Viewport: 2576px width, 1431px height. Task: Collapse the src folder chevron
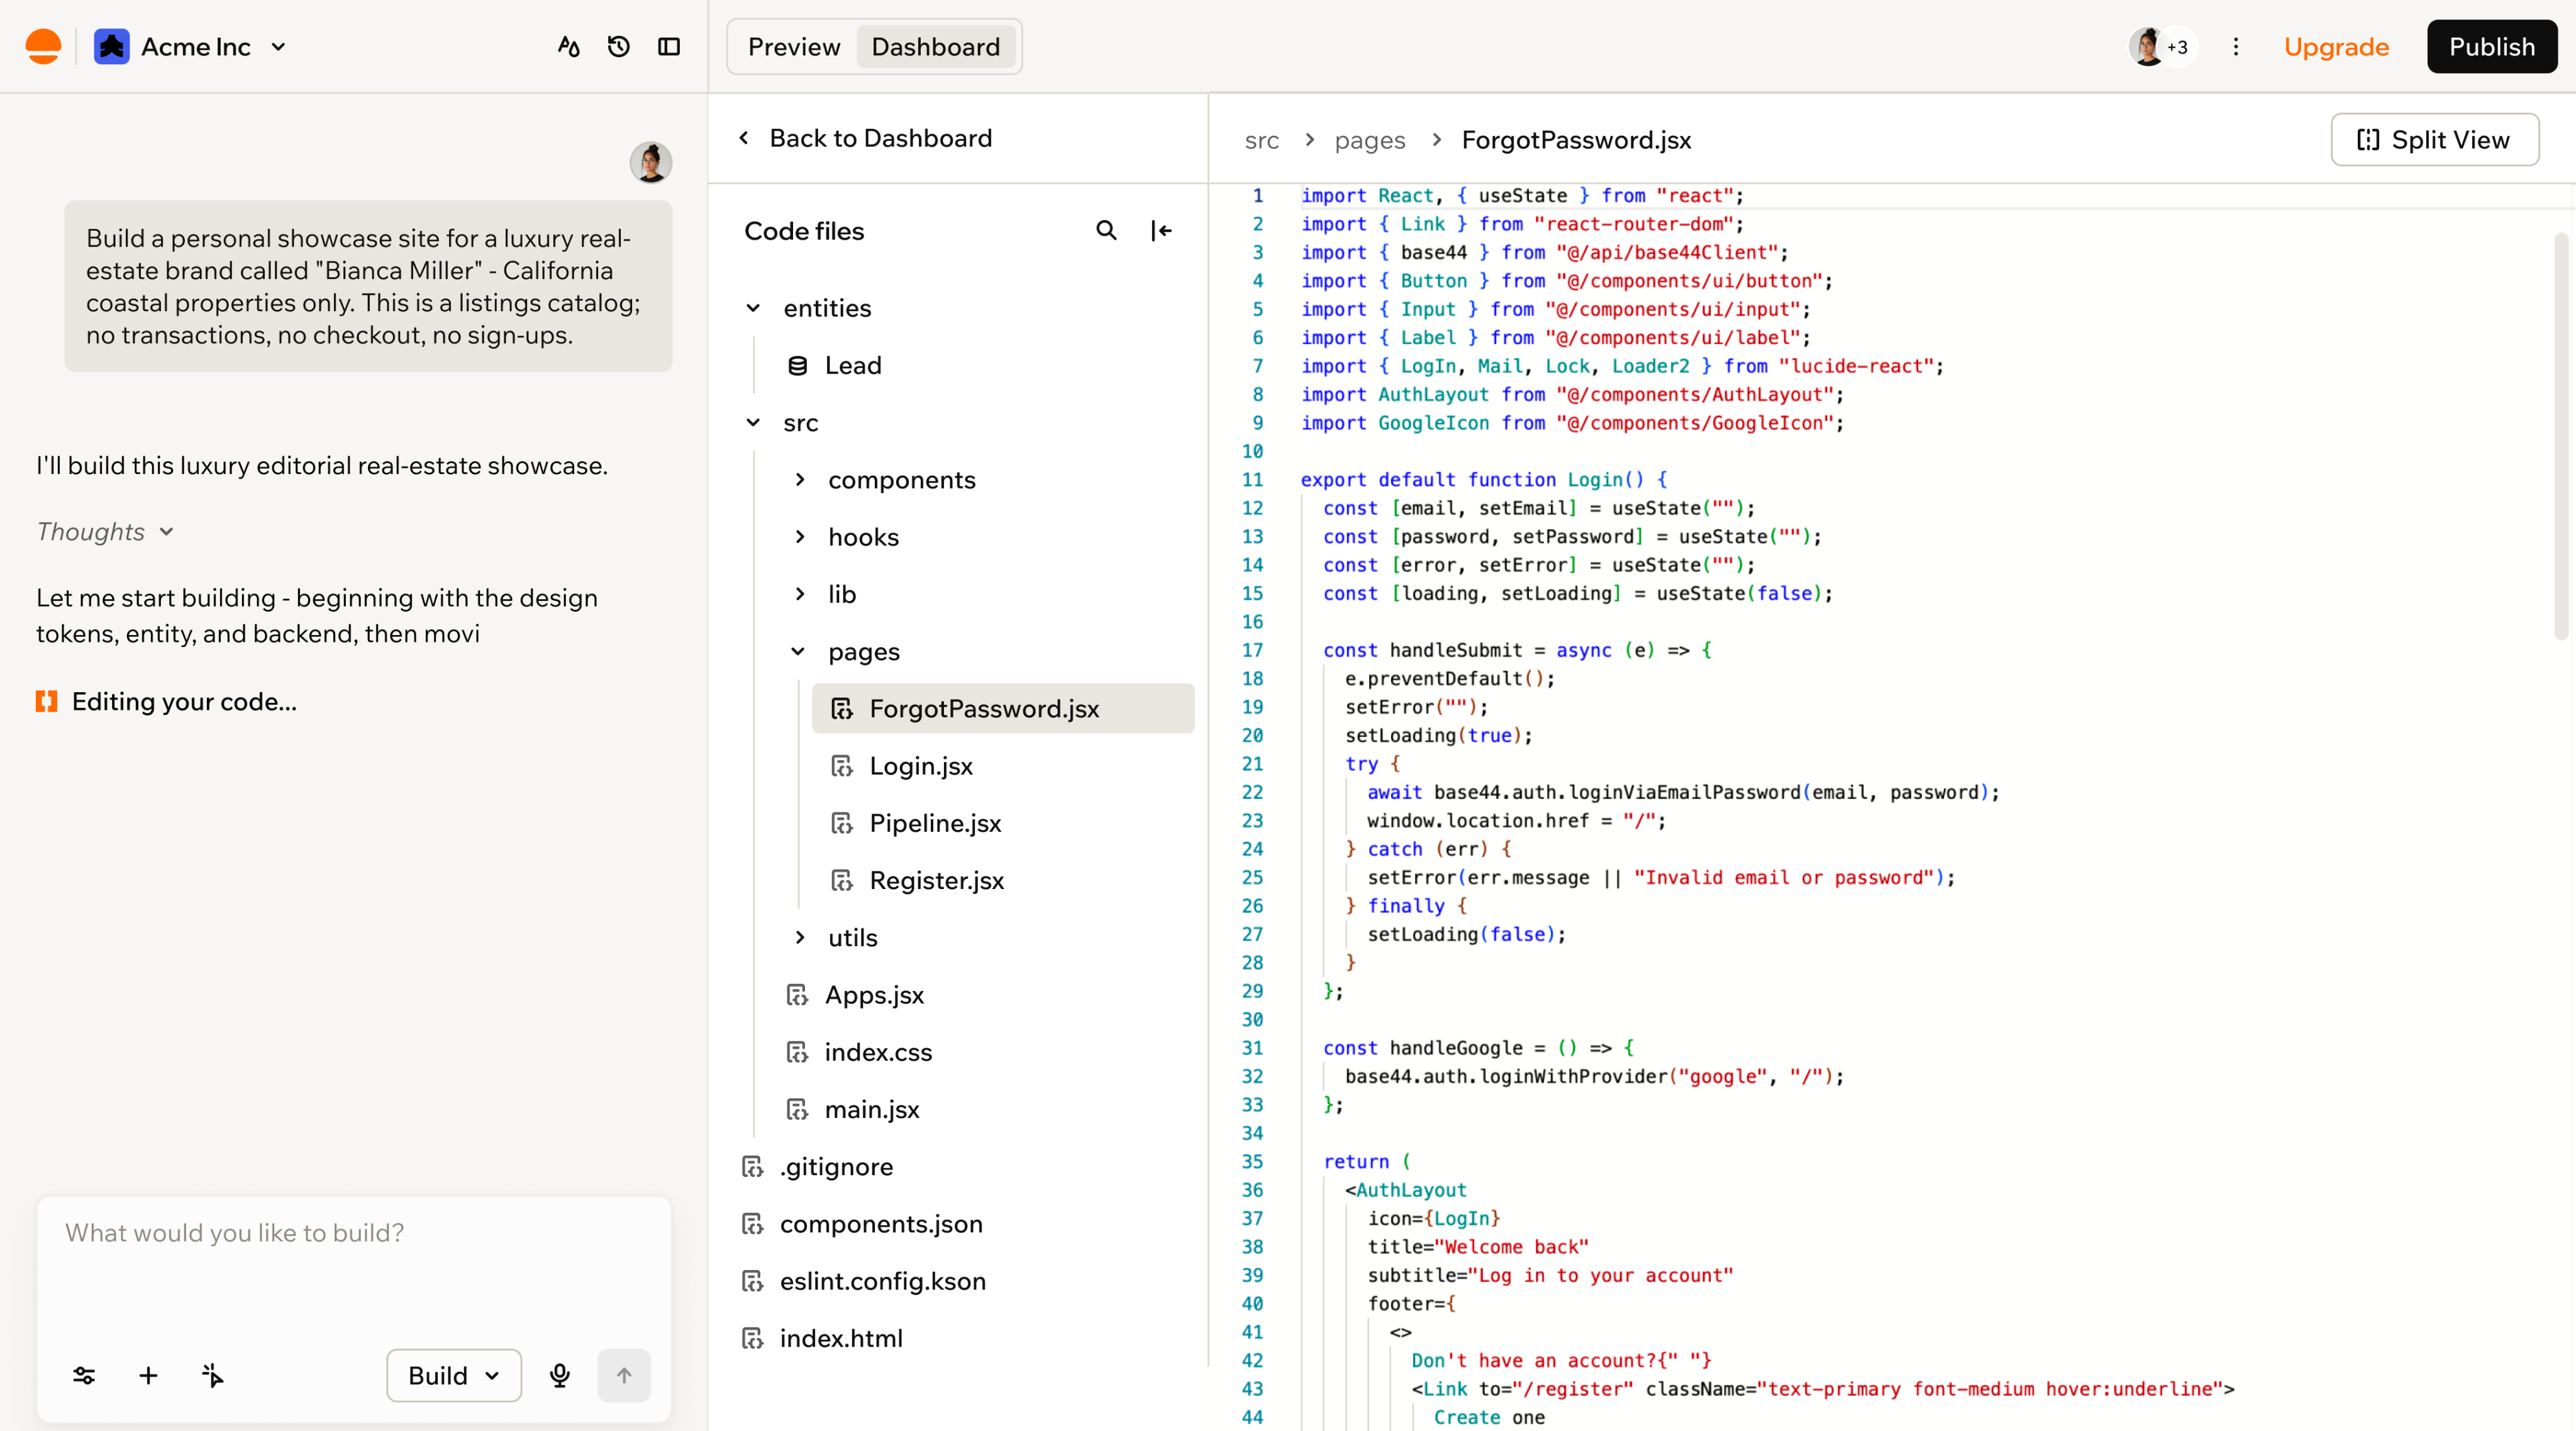[753, 423]
